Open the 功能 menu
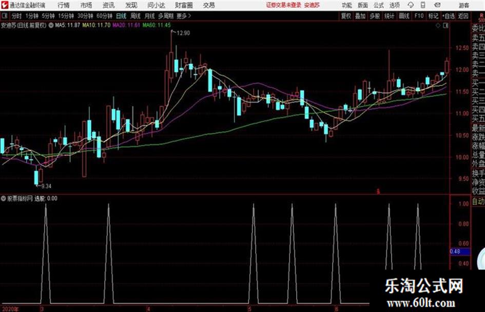 (347, 5)
